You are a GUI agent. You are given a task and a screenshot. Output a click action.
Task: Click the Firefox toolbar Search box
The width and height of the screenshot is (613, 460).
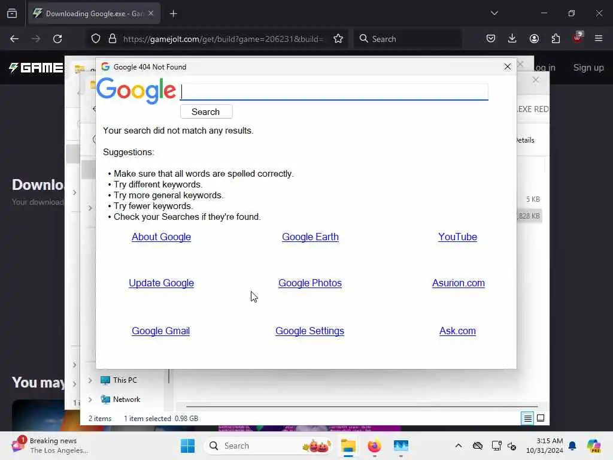(x=408, y=39)
